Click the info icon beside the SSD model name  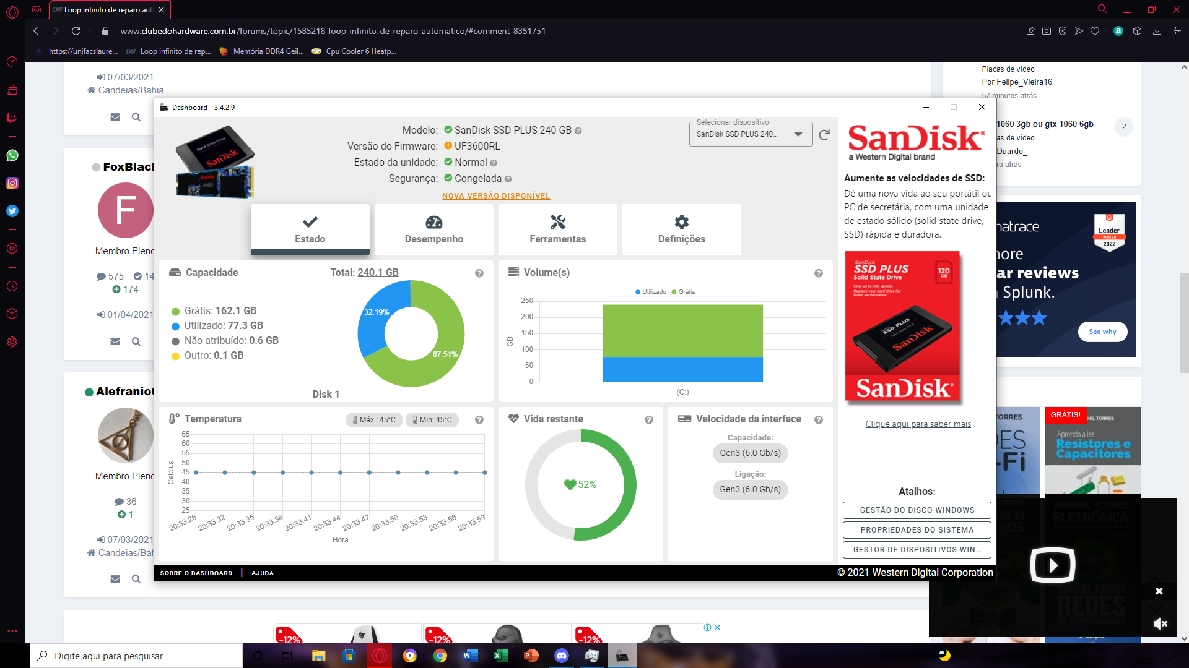[x=578, y=131]
